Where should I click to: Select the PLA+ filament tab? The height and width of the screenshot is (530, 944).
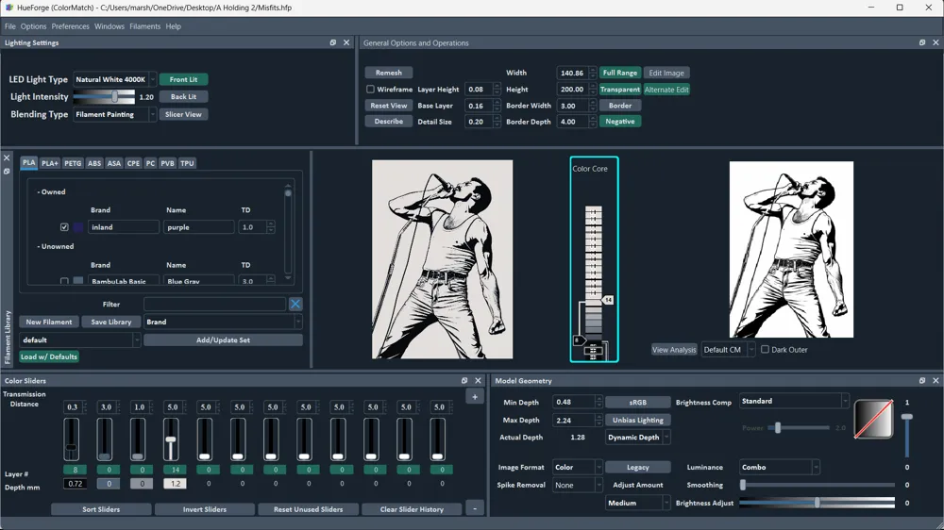click(x=50, y=163)
